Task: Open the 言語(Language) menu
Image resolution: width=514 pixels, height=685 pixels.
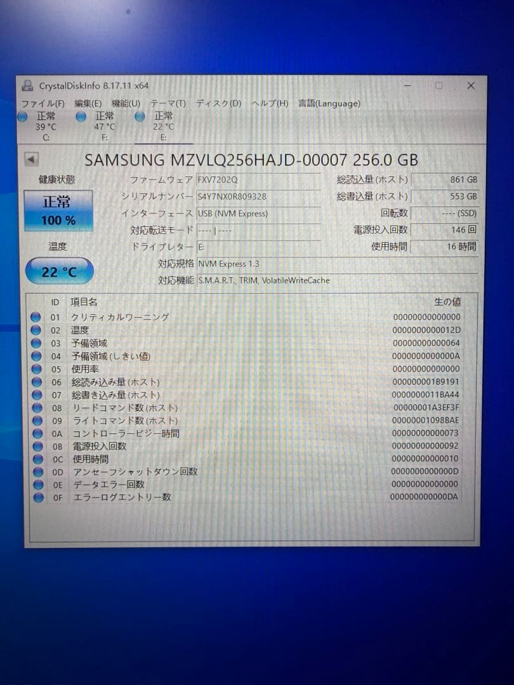Action: [329, 103]
